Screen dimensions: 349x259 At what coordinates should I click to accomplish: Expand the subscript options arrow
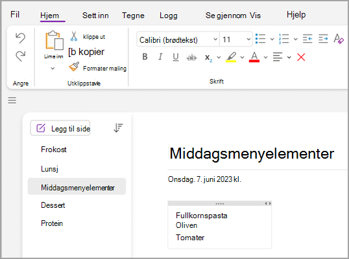pyautogui.click(x=219, y=58)
